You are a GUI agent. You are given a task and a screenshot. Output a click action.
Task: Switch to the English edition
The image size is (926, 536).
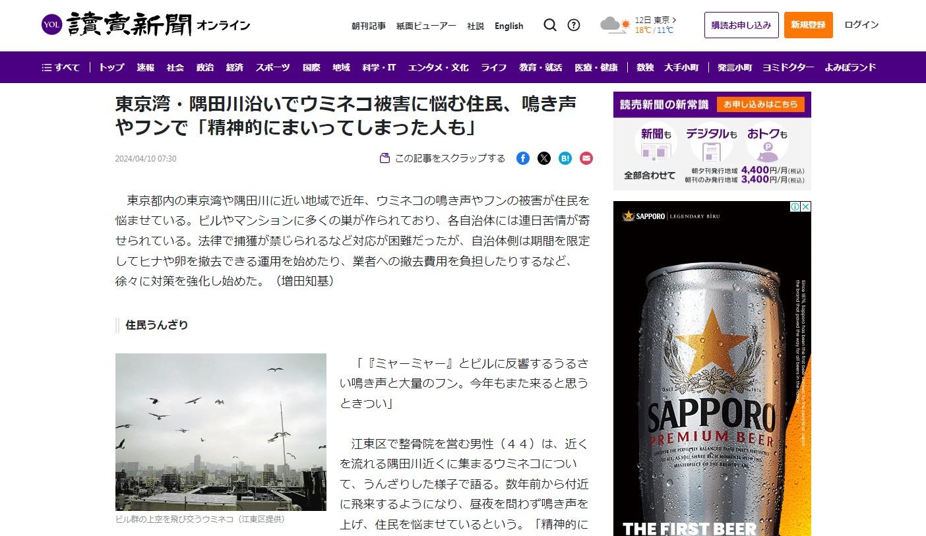coord(509,26)
